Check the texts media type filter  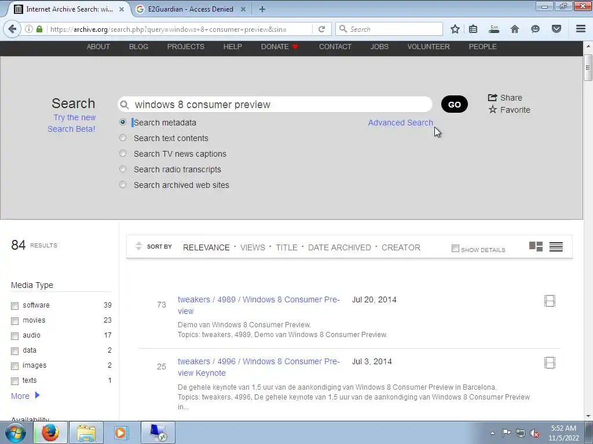pyautogui.click(x=14, y=381)
